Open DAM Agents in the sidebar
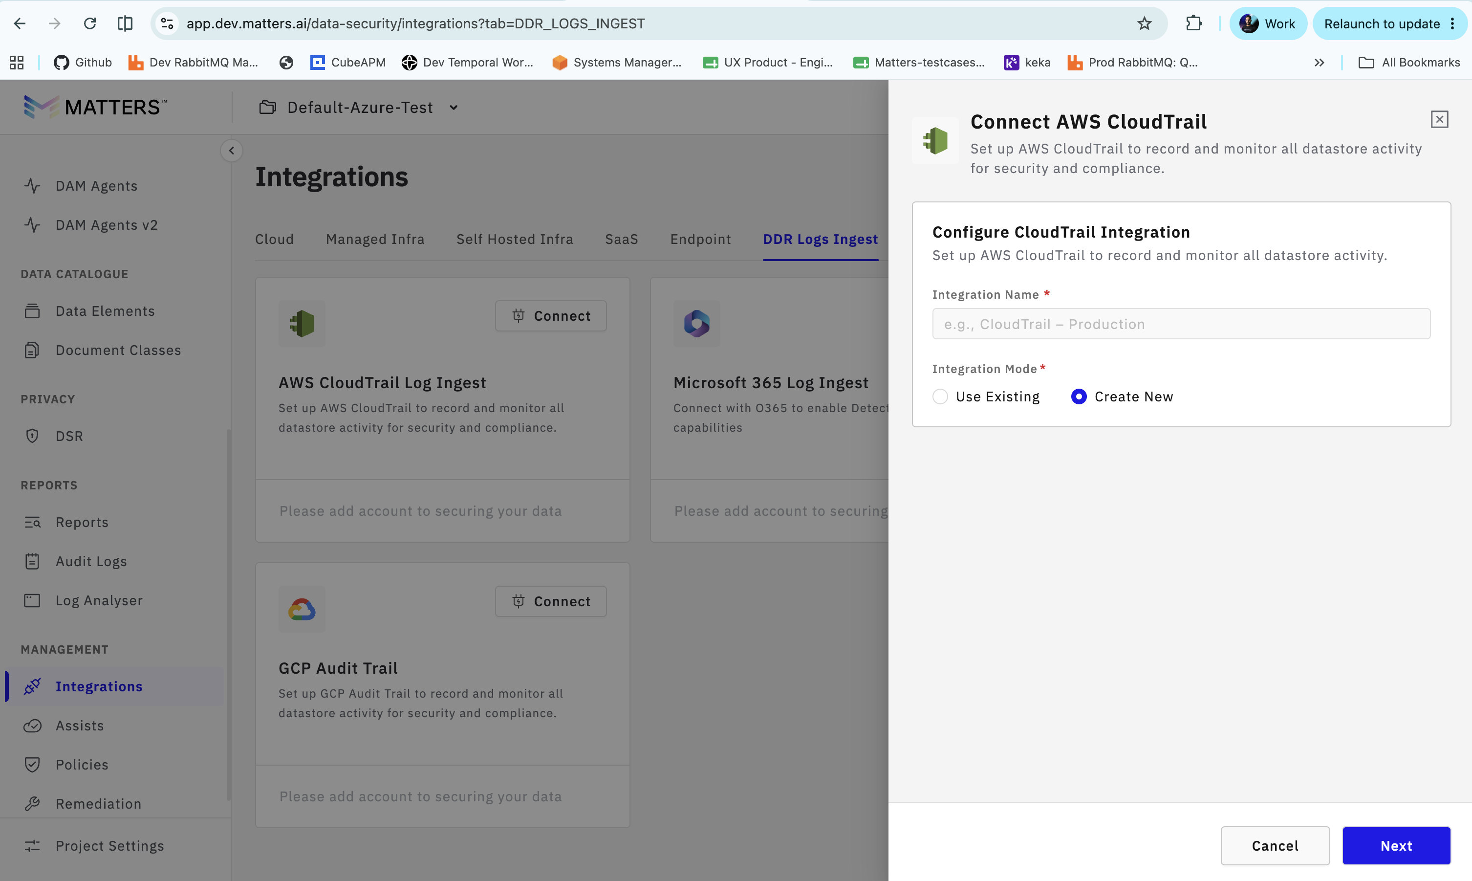 point(97,186)
